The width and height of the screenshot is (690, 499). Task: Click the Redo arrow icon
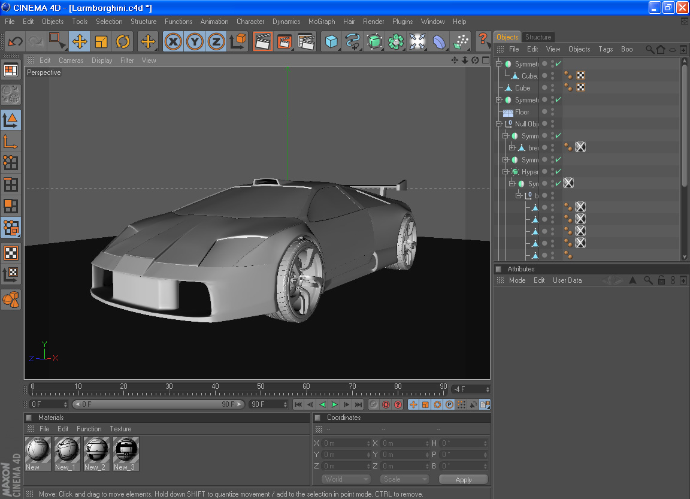pos(36,42)
